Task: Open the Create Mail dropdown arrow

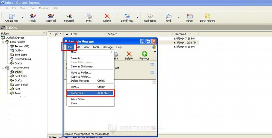Action: pos(22,17)
